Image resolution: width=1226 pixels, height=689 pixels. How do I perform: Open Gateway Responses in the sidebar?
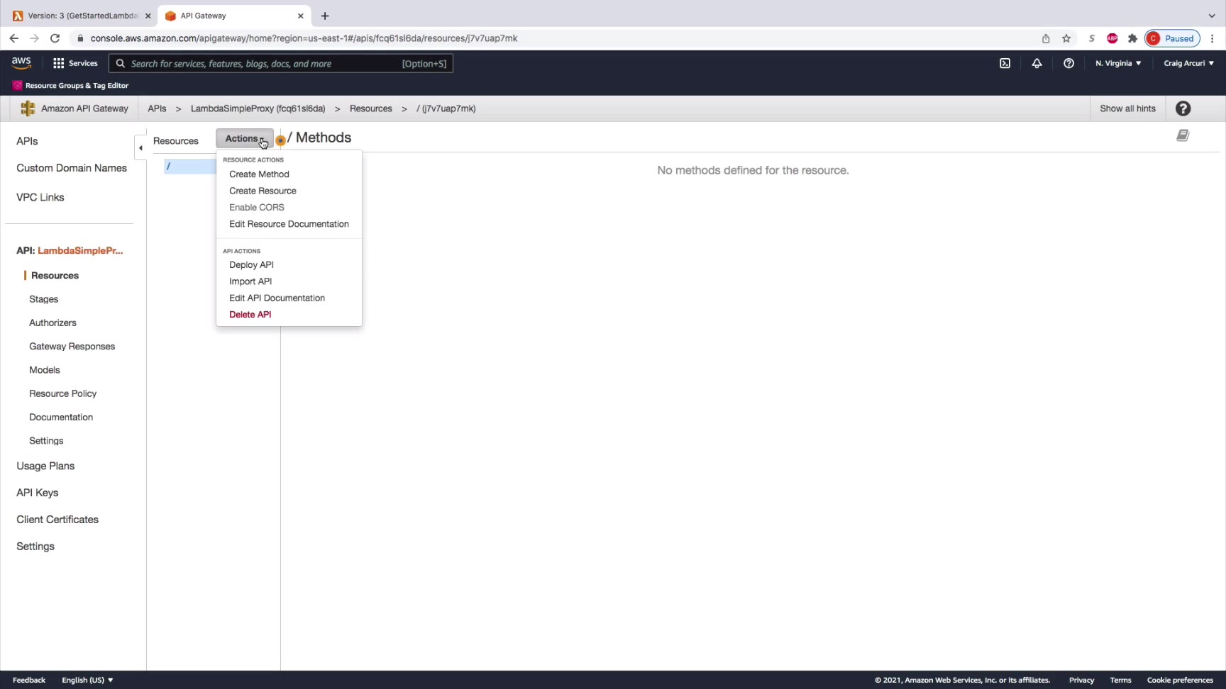click(72, 347)
